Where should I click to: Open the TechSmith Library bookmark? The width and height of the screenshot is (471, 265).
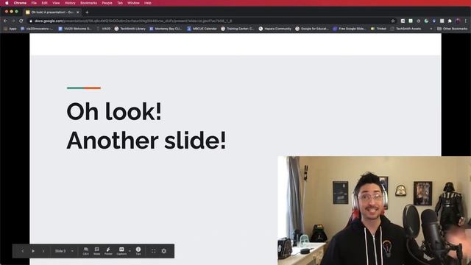pos(130,29)
